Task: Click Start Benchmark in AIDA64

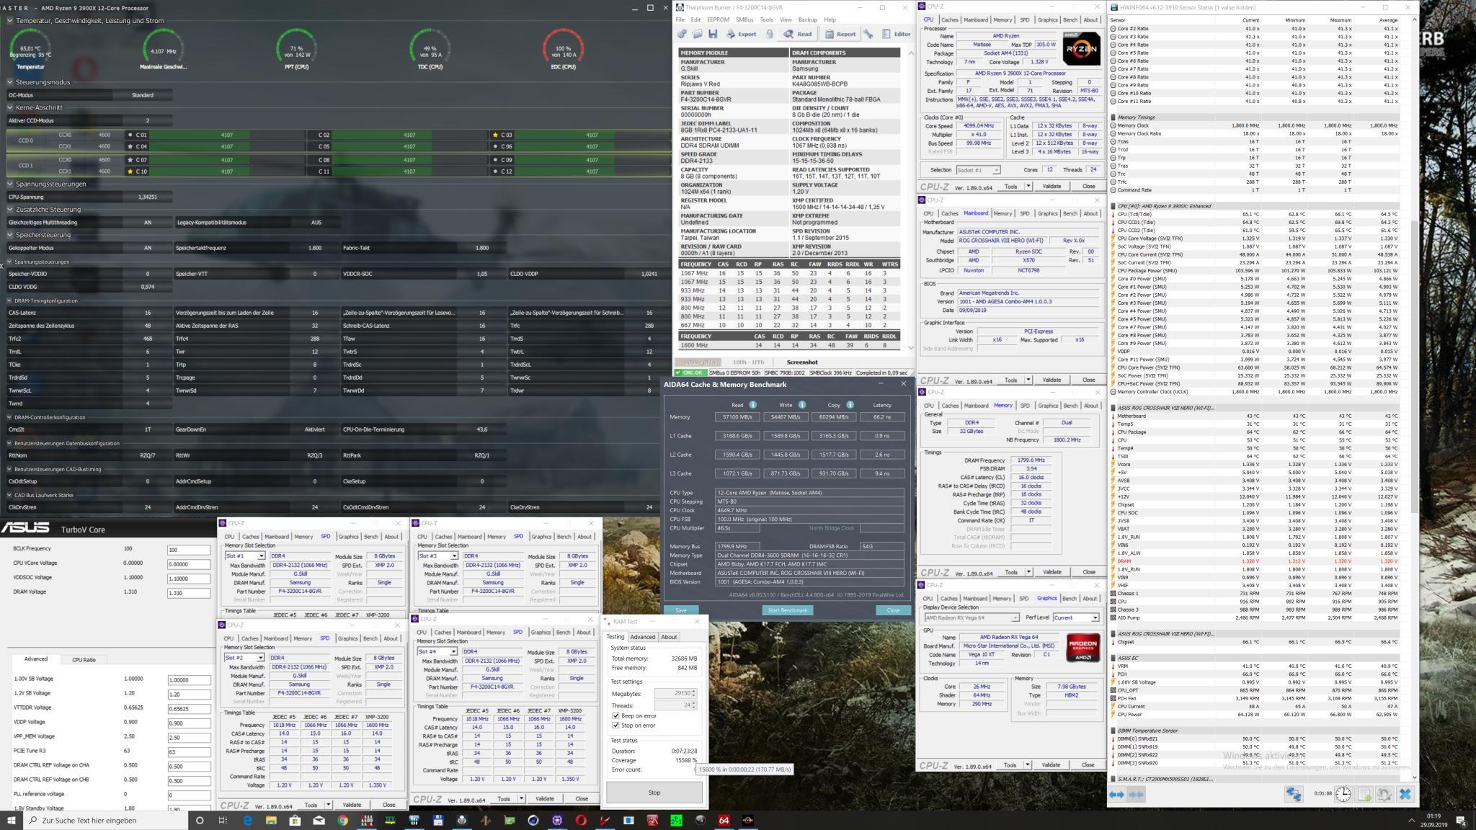Action: 788,610
